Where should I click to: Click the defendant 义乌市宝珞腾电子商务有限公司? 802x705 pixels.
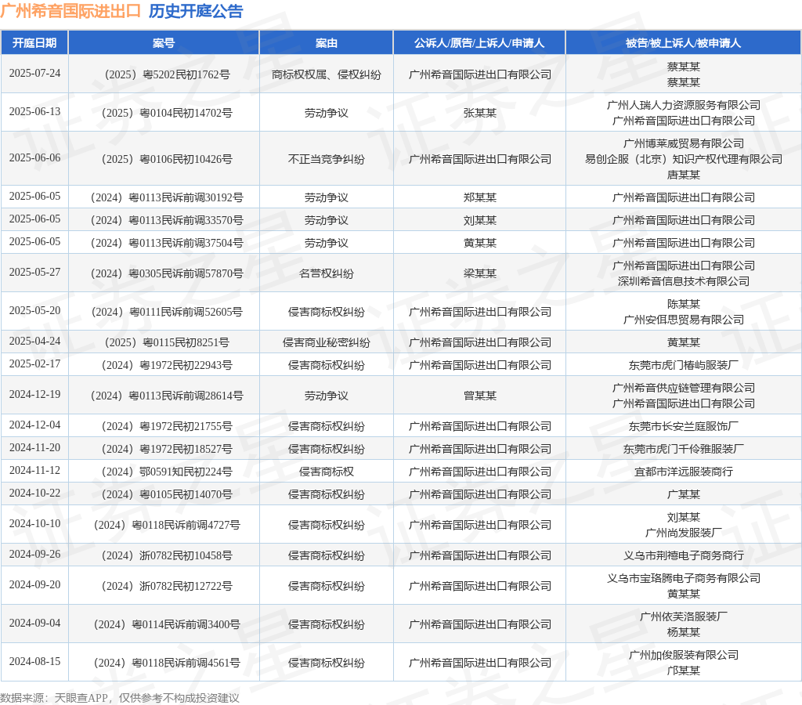tap(683, 578)
